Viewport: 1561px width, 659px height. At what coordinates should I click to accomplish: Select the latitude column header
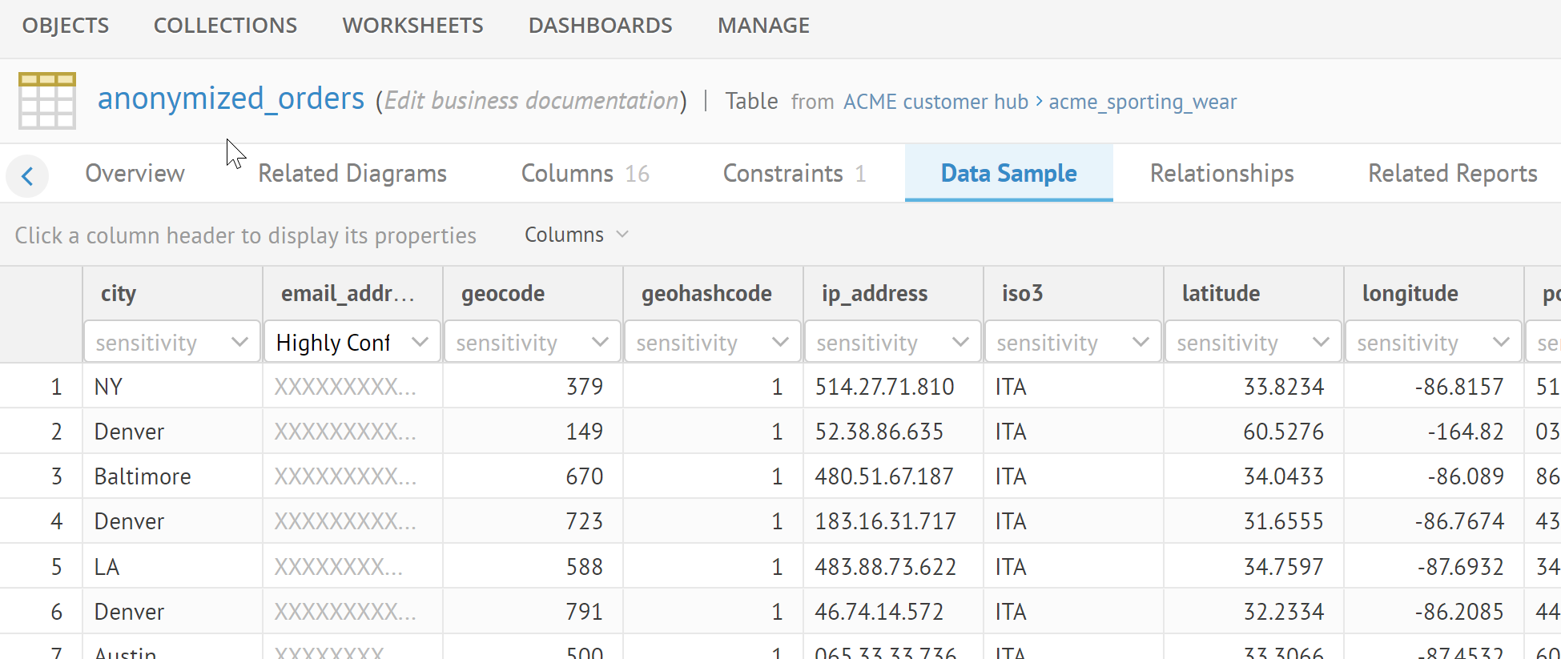[x=1221, y=294]
